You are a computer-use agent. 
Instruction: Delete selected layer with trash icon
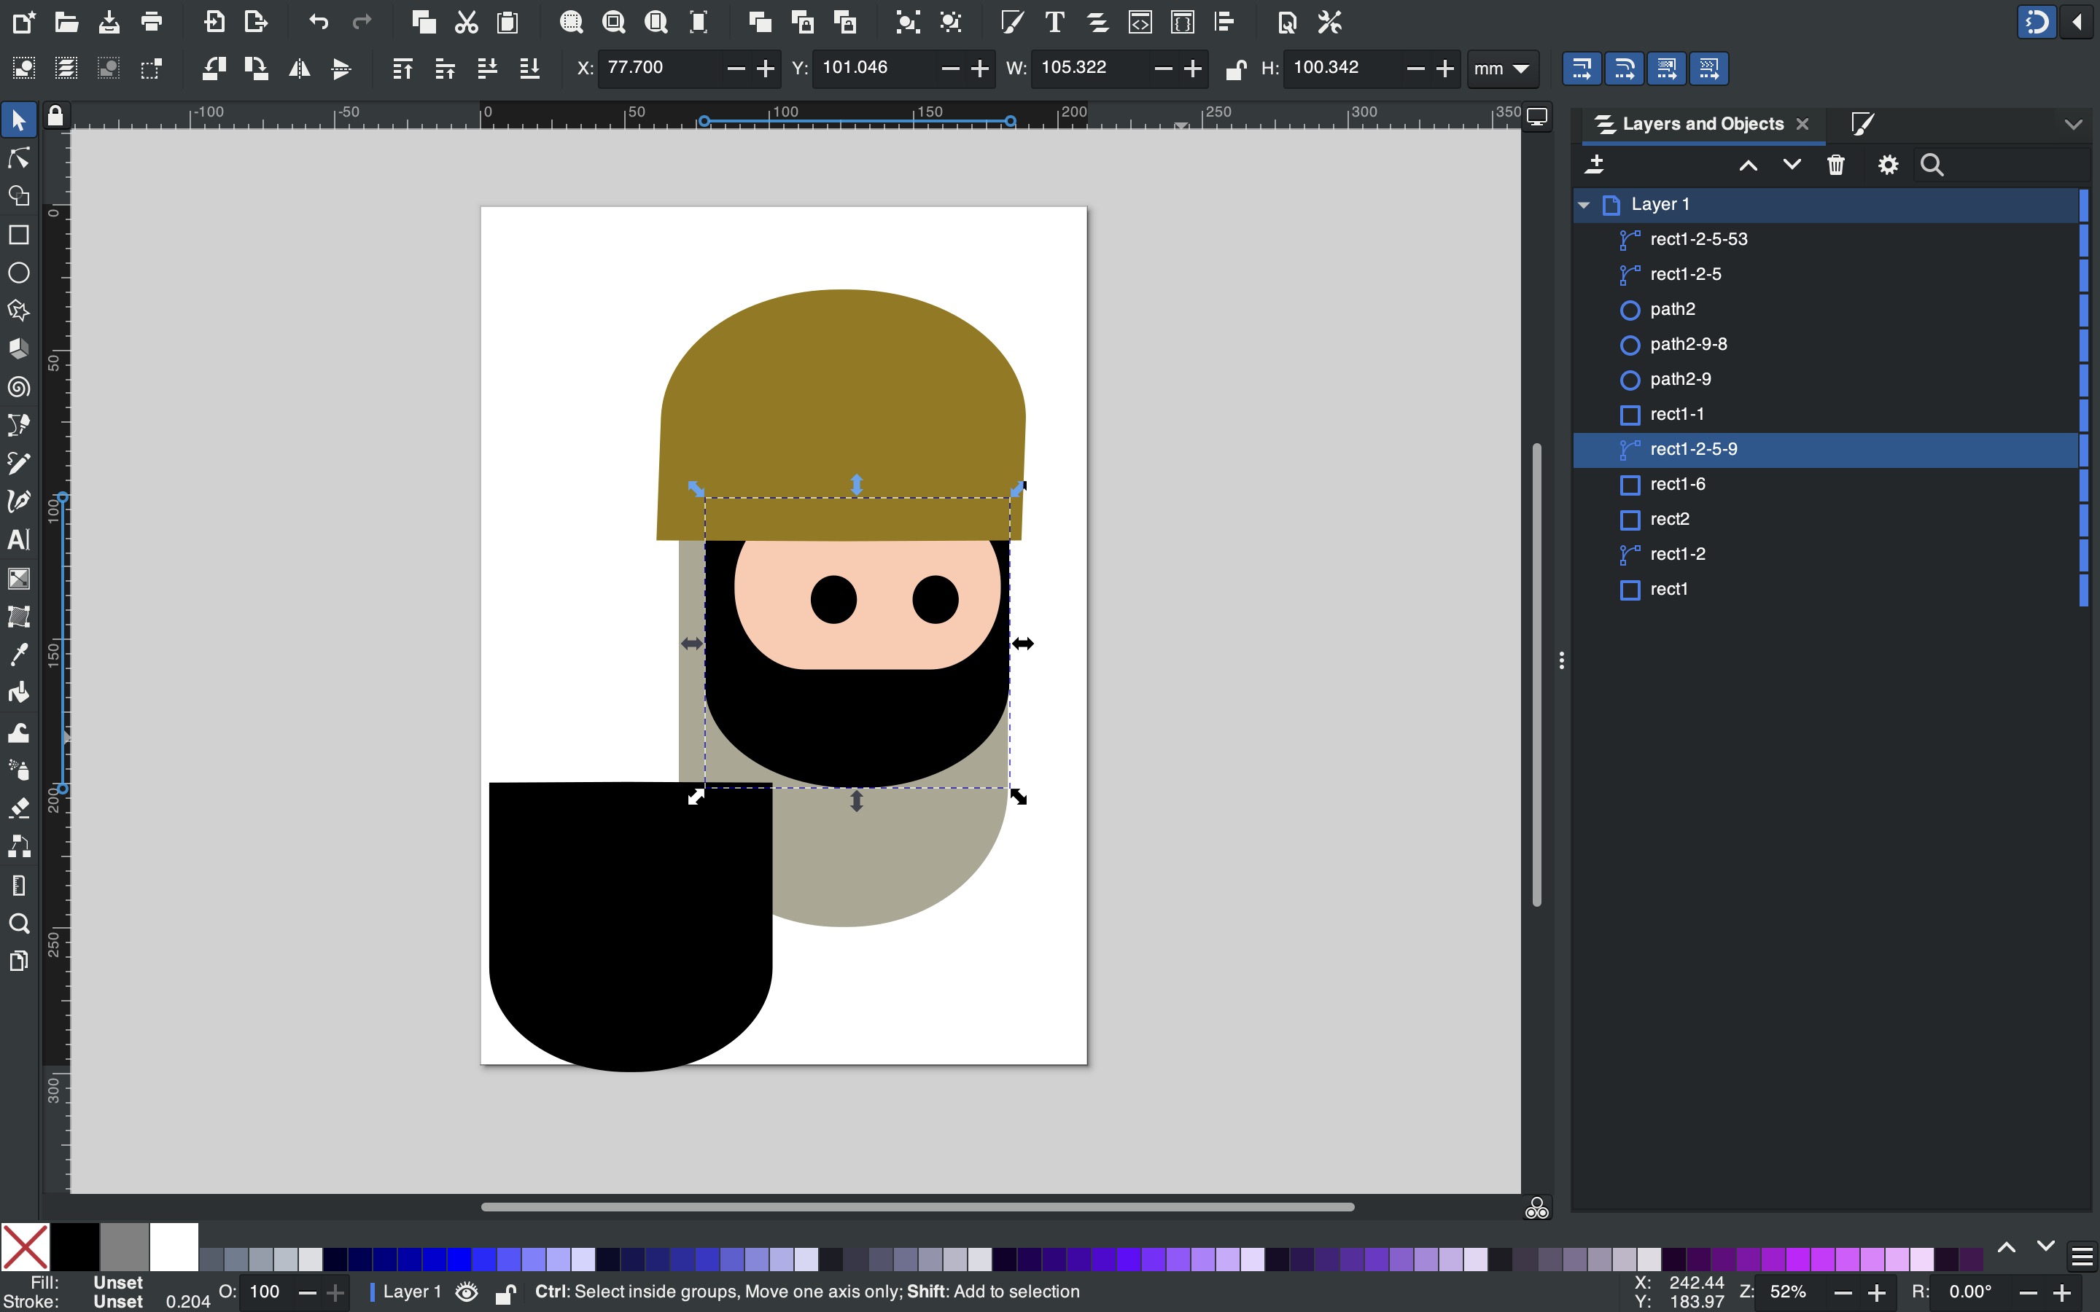[1835, 165]
